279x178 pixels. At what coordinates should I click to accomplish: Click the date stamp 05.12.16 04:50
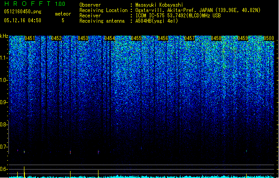point(23,20)
